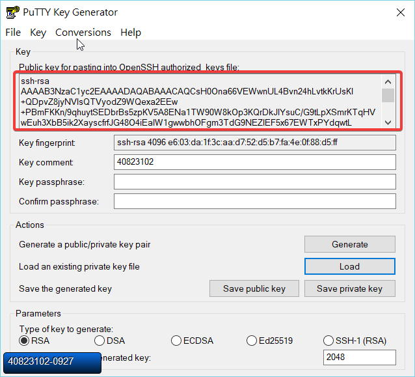Click the Generate button

coord(349,244)
